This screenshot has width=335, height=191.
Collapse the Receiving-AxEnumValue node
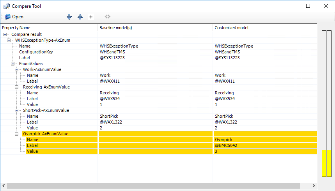tap(16, 87)
